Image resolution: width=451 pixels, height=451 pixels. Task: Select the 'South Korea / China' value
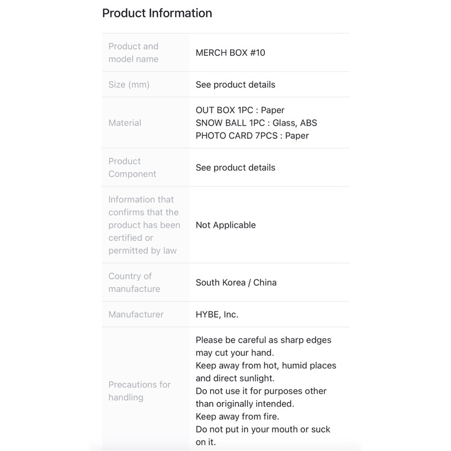[x=236, y=282]
